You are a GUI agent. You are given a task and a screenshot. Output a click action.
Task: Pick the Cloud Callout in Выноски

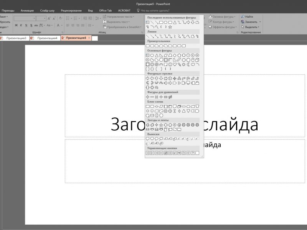point(161,139)
